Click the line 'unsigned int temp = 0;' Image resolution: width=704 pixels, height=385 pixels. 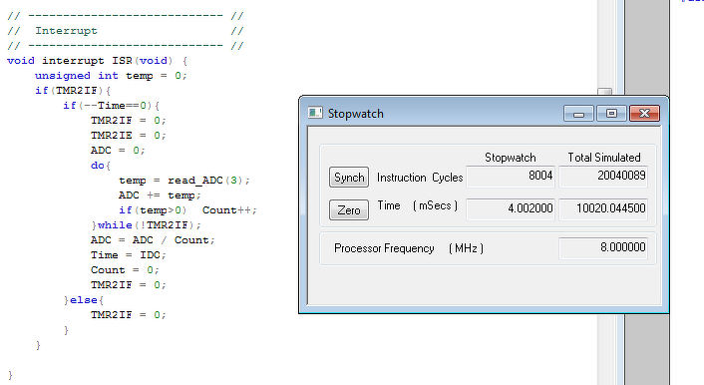pos(111,76)
